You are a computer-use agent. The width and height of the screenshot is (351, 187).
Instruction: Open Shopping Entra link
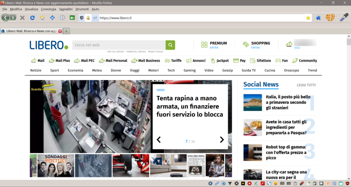[x=255, y=48]
